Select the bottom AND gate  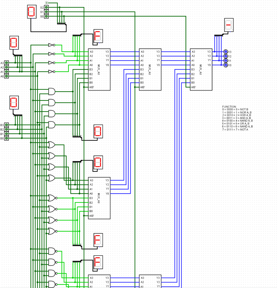coord(52,125)
